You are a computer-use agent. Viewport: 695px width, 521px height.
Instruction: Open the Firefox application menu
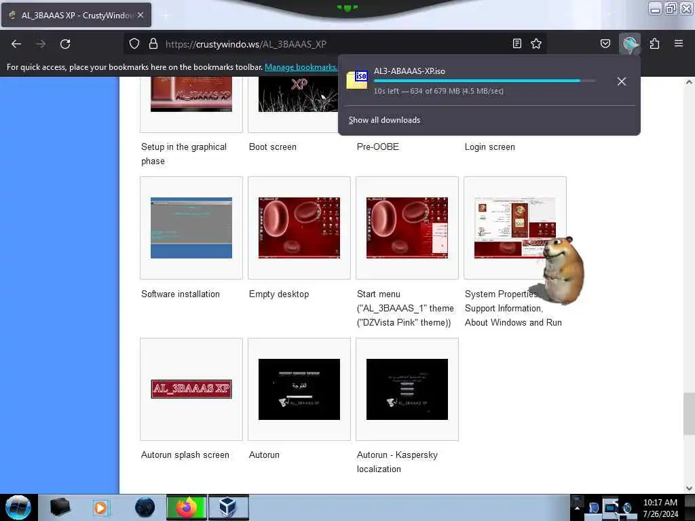pyautogui.click(x=678, y=43)
